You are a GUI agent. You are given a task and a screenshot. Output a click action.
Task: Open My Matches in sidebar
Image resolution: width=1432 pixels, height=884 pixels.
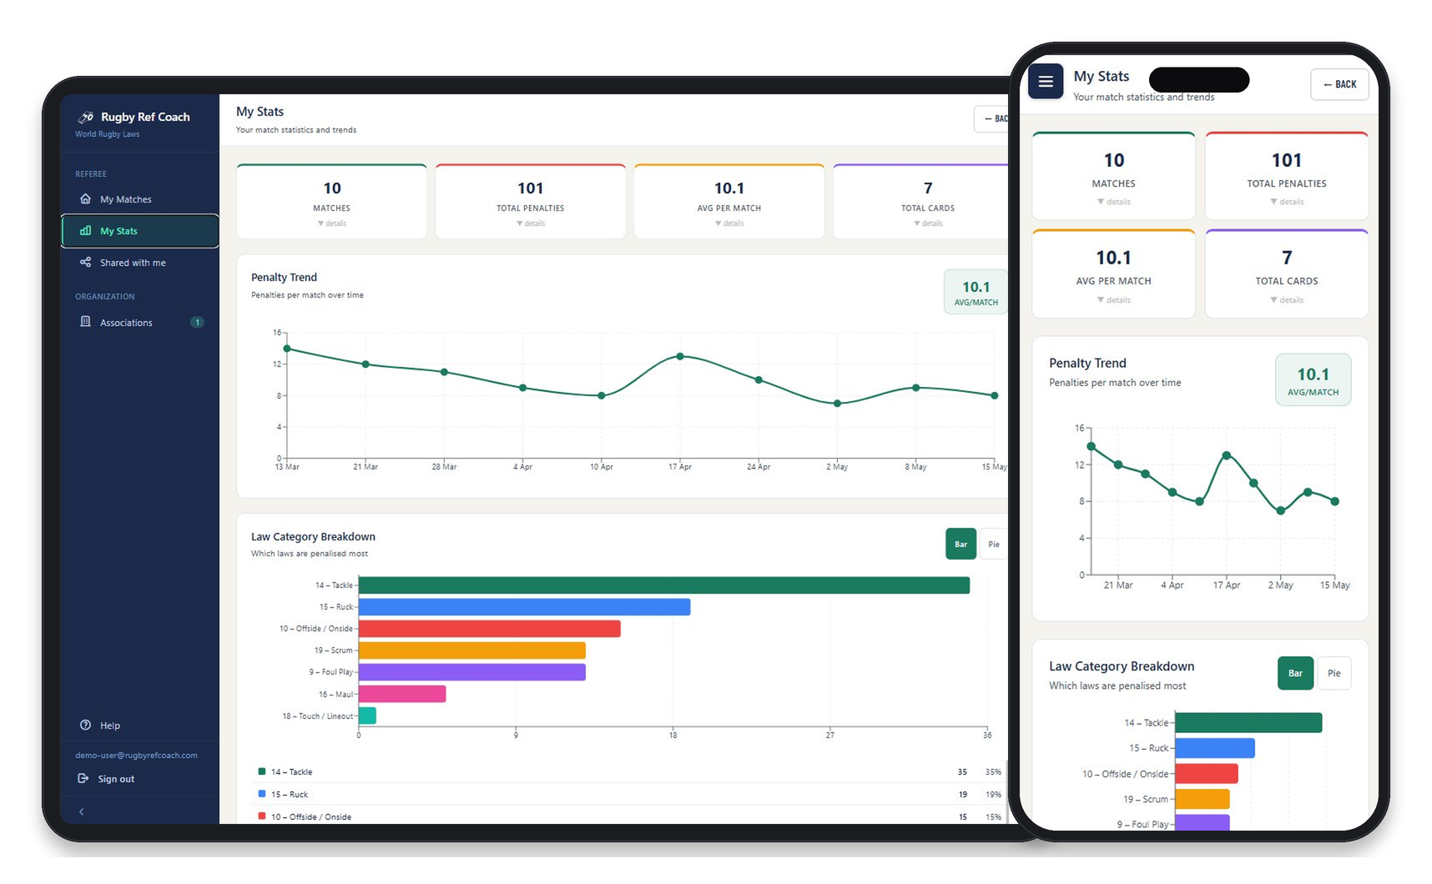pyautogui.click(x=139, y=198)
